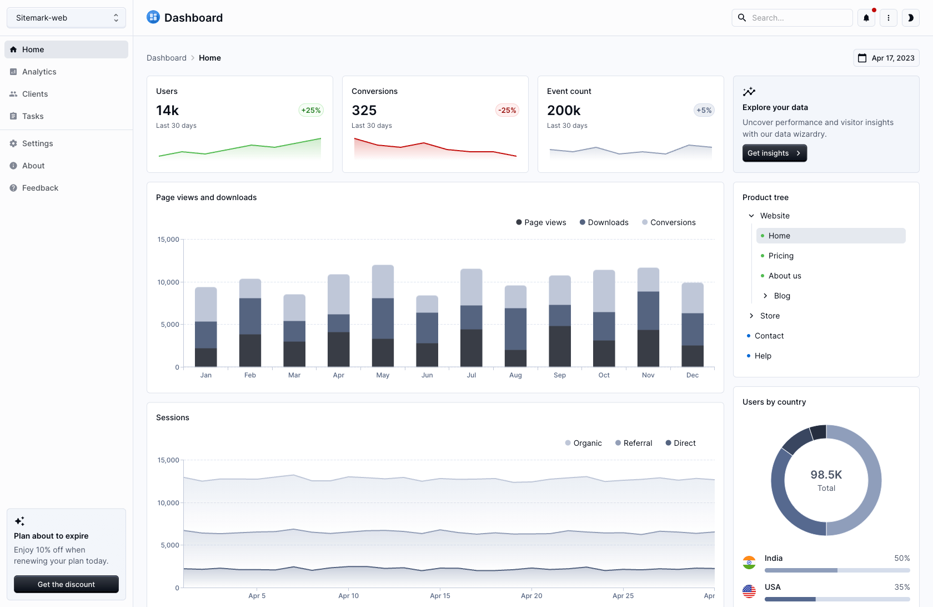The width and height of the screenshot is (933, 607).
Task: Open the three-dot more options menu
Action: click(x=888, y=18)
